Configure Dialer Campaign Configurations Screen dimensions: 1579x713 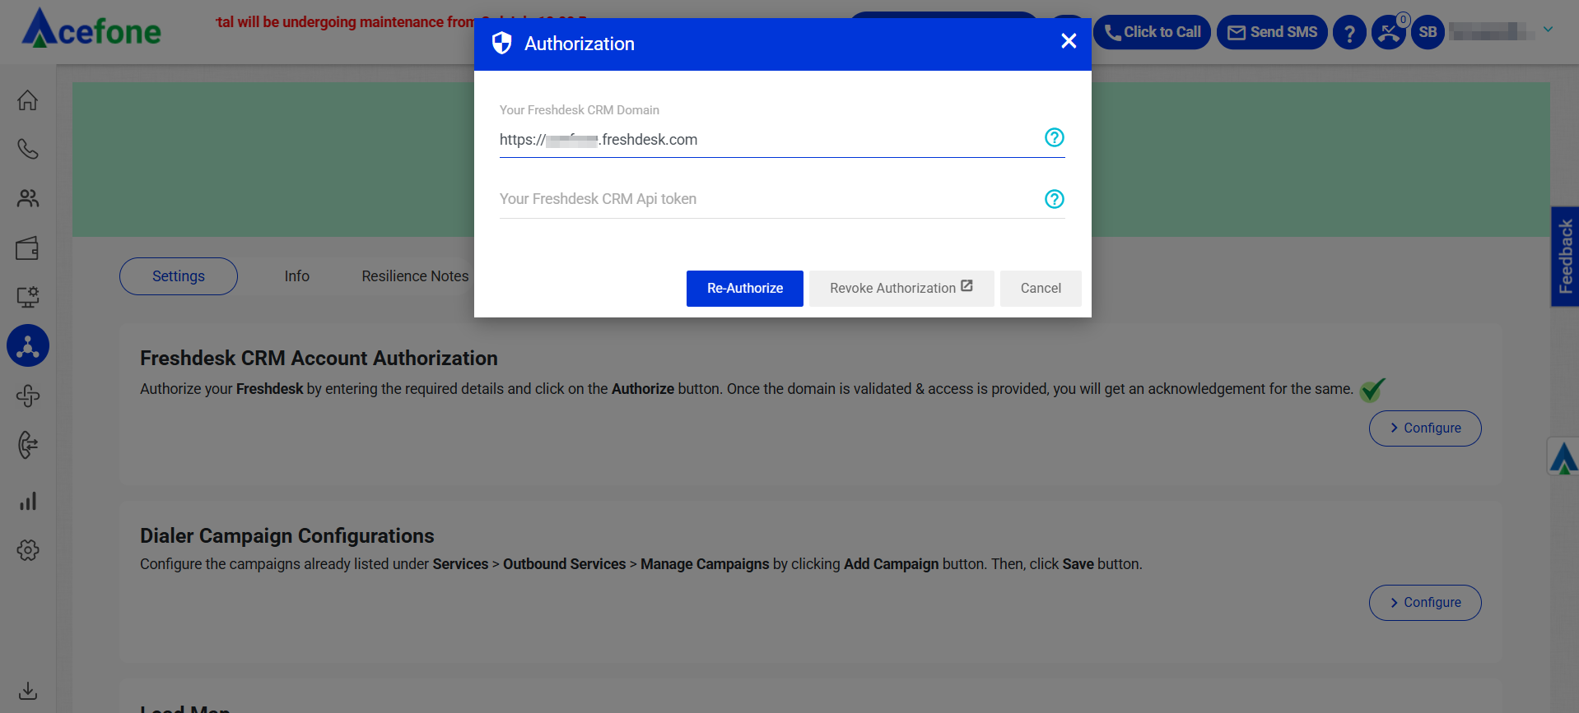click(x=1425, y=603)
